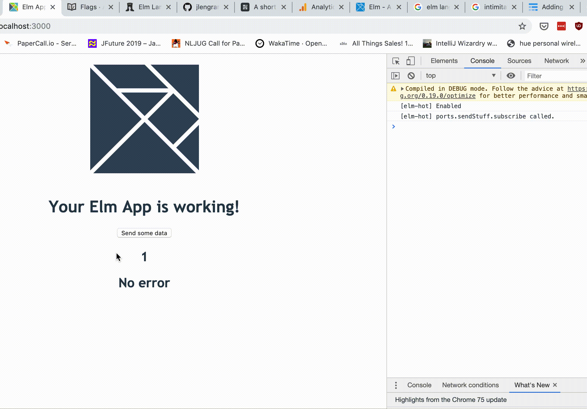Open the uBlock Origin shield icon

click(x=579, y=26)
